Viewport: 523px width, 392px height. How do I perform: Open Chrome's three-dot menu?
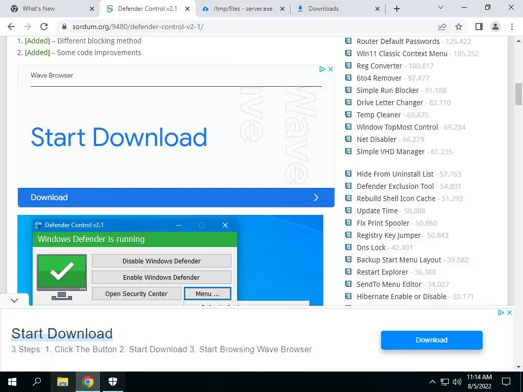coord(512,27)
